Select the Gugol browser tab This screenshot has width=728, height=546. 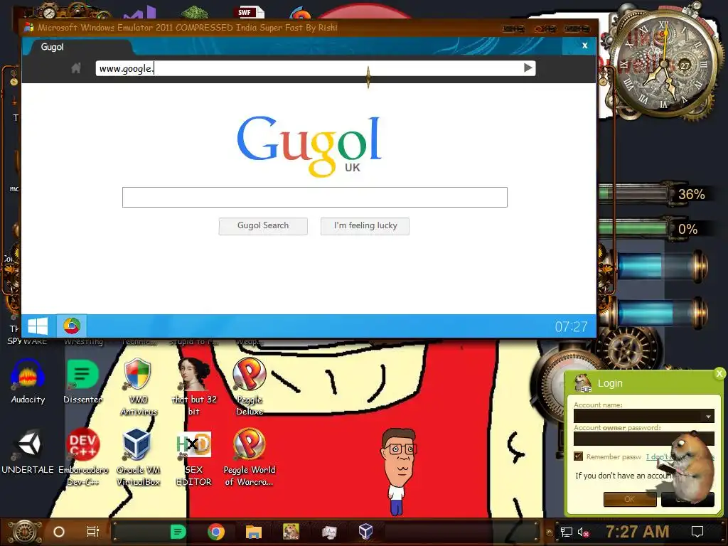pos(78,47)
